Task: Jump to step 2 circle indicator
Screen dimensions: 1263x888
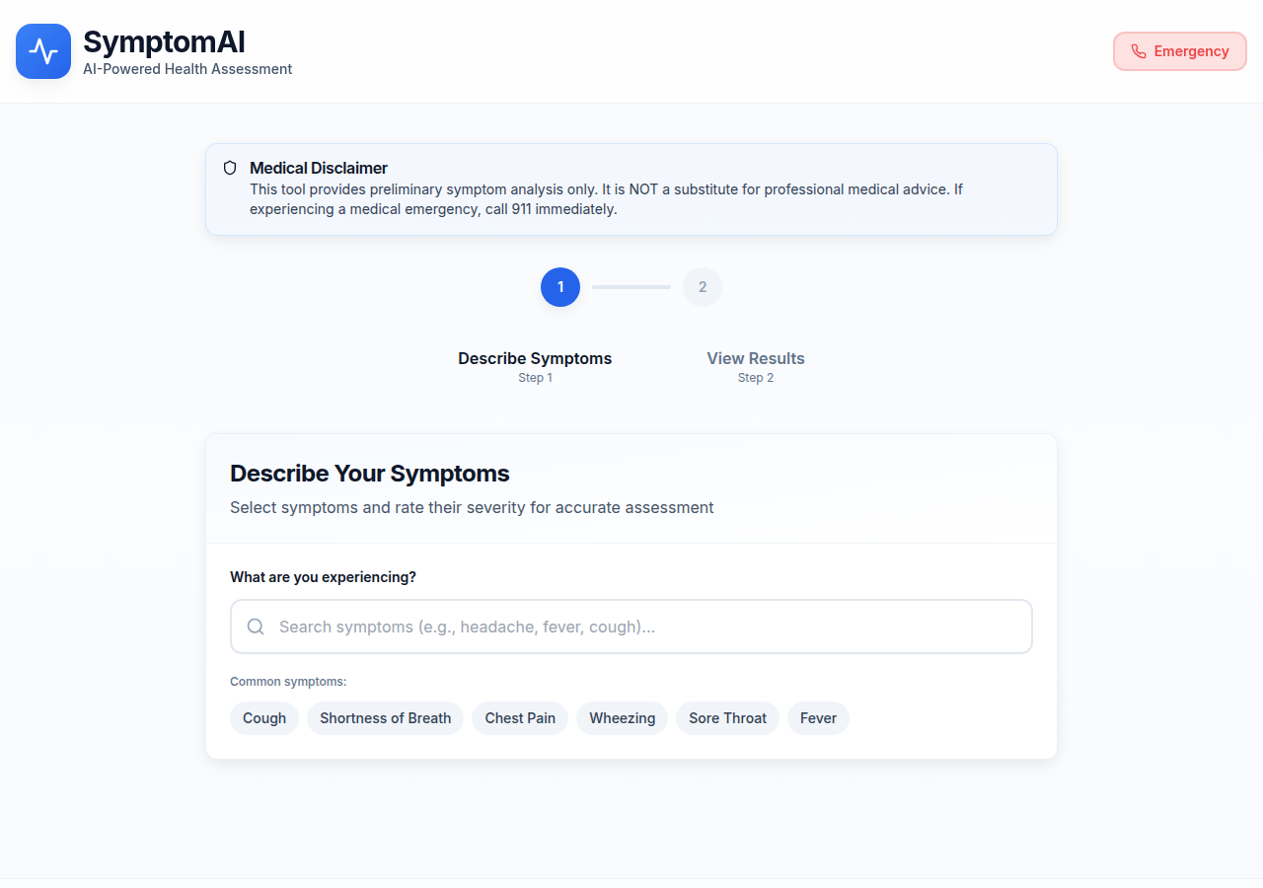Action: (703, 287)
